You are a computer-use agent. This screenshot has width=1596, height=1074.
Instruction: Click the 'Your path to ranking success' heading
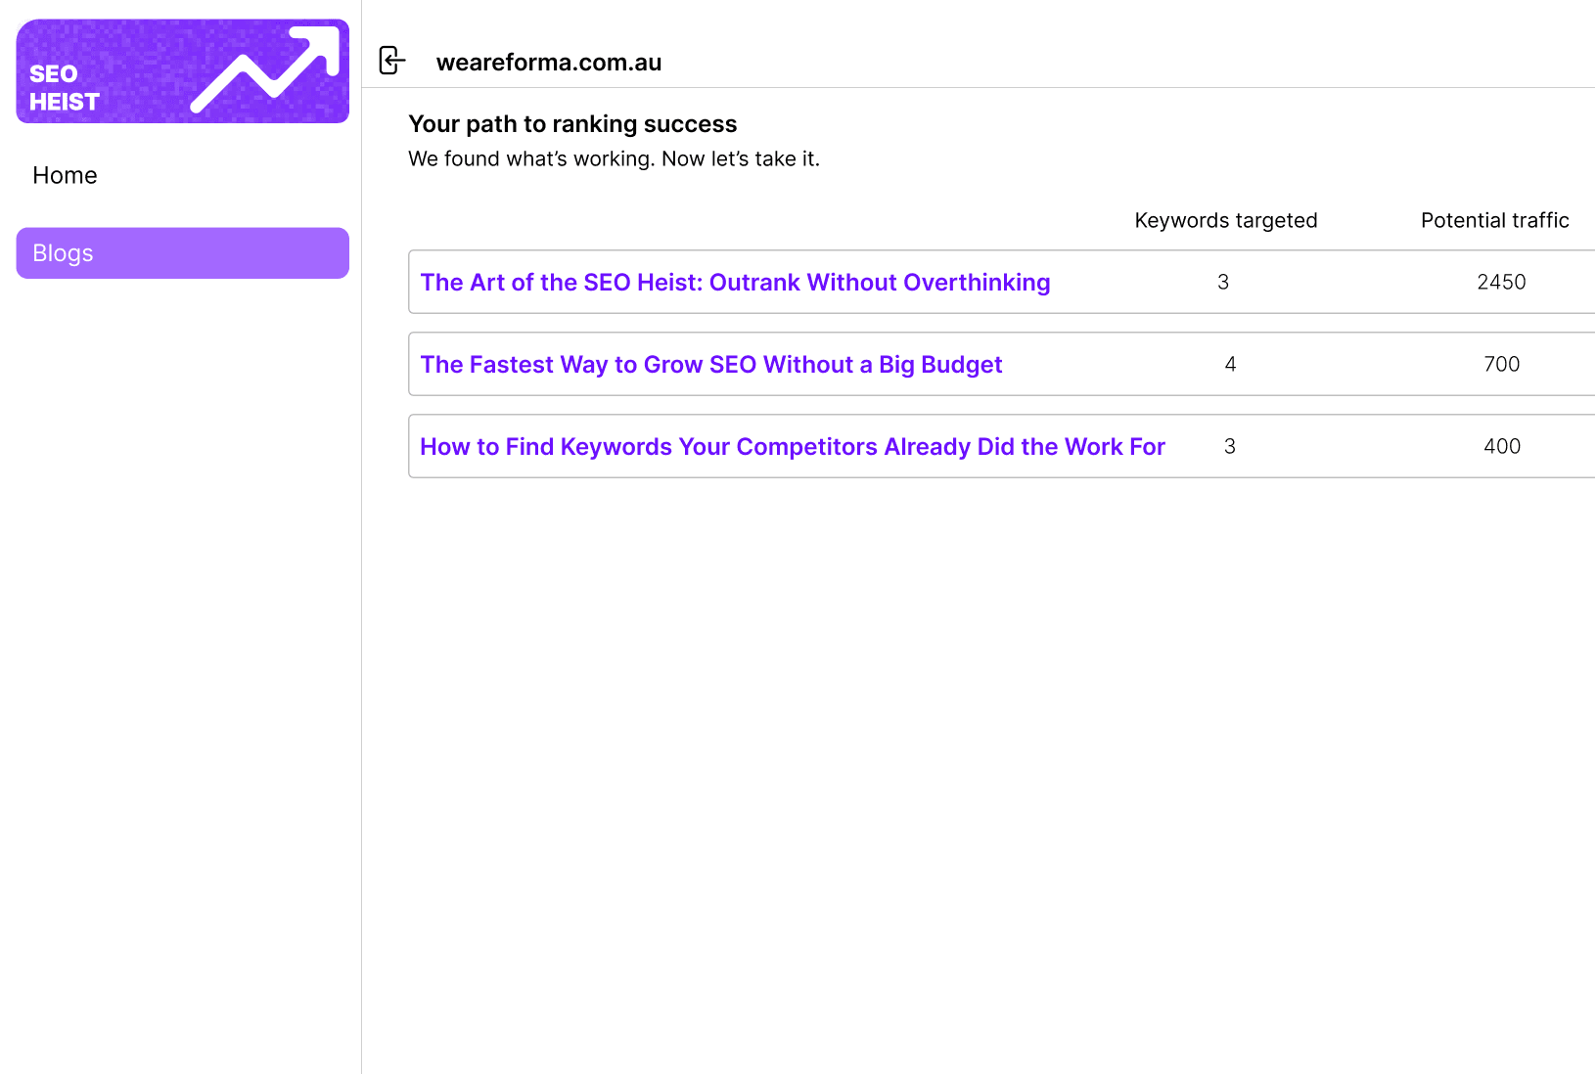point(572,123)
